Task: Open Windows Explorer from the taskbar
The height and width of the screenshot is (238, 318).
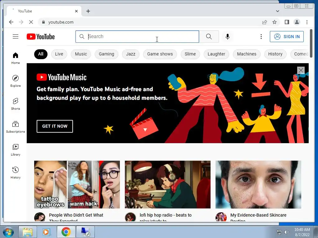Action: (28, 232)
